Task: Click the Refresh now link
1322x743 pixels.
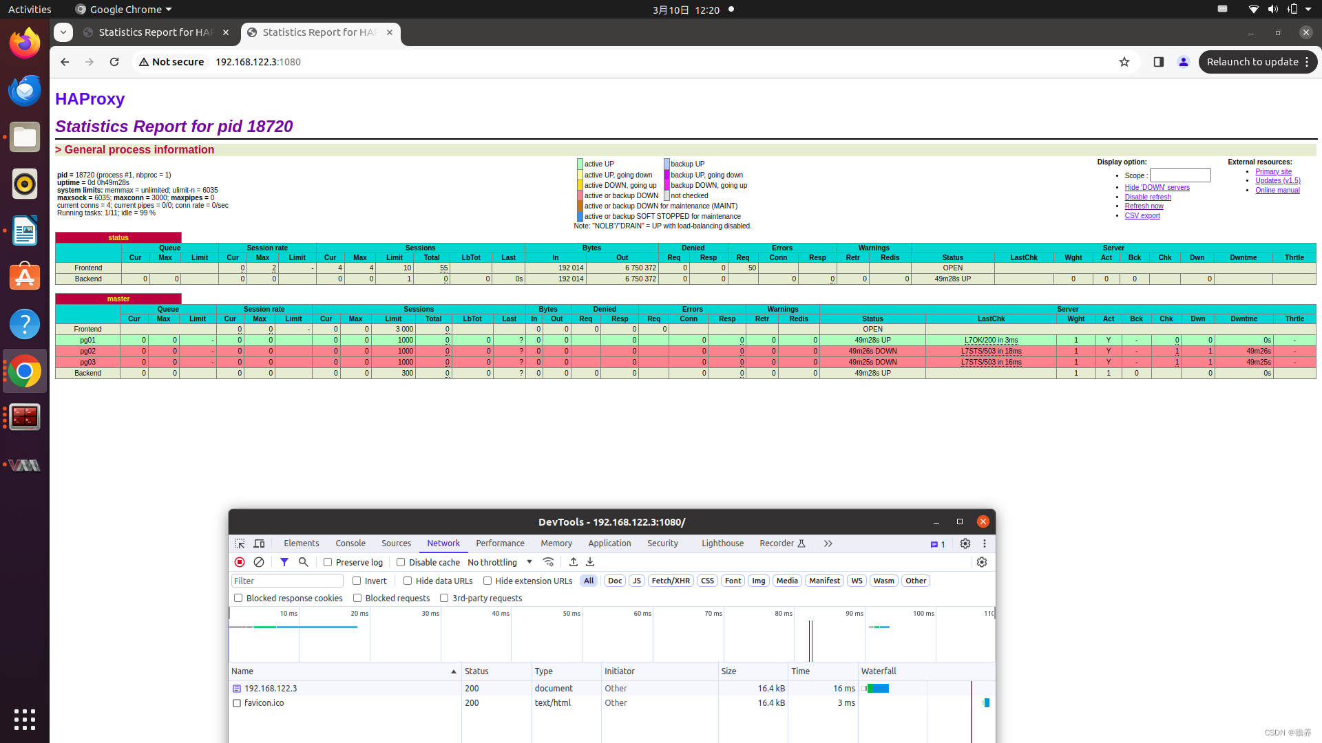Action: coord(1144,206)
